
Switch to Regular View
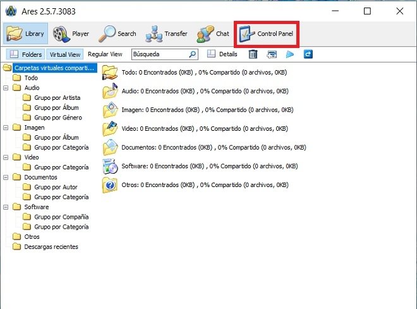[105, 54]
